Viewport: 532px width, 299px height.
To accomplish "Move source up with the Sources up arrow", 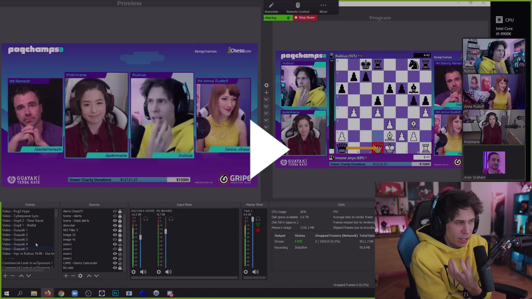I will tap(89, 276).
